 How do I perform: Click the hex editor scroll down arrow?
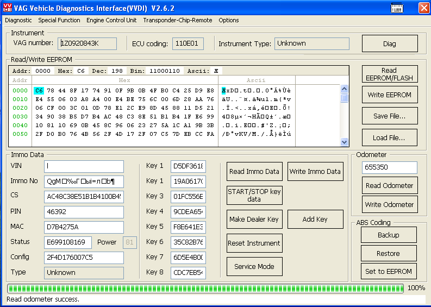click(344, 142)
